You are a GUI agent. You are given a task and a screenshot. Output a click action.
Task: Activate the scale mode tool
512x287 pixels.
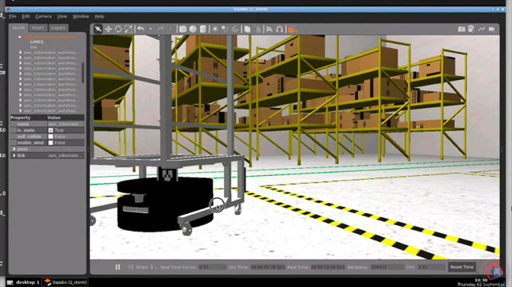pyautogui.click(x=128, y=29)
